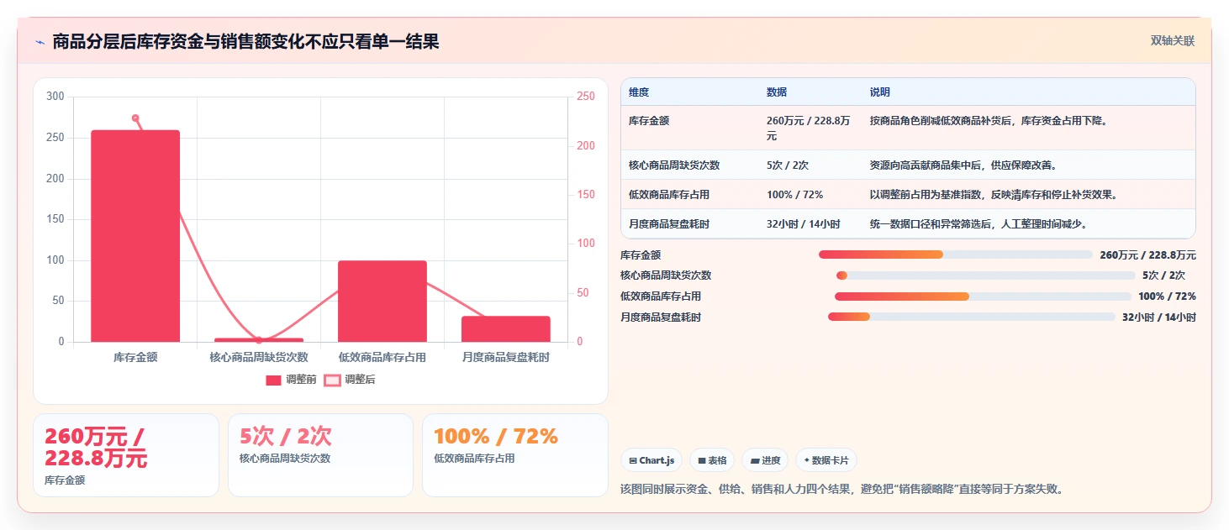The height and width of the screenshot is (530, 1229).
Task: Click x-axis label 月度商品复盘耗时
Action: click(x=506, y=357)
